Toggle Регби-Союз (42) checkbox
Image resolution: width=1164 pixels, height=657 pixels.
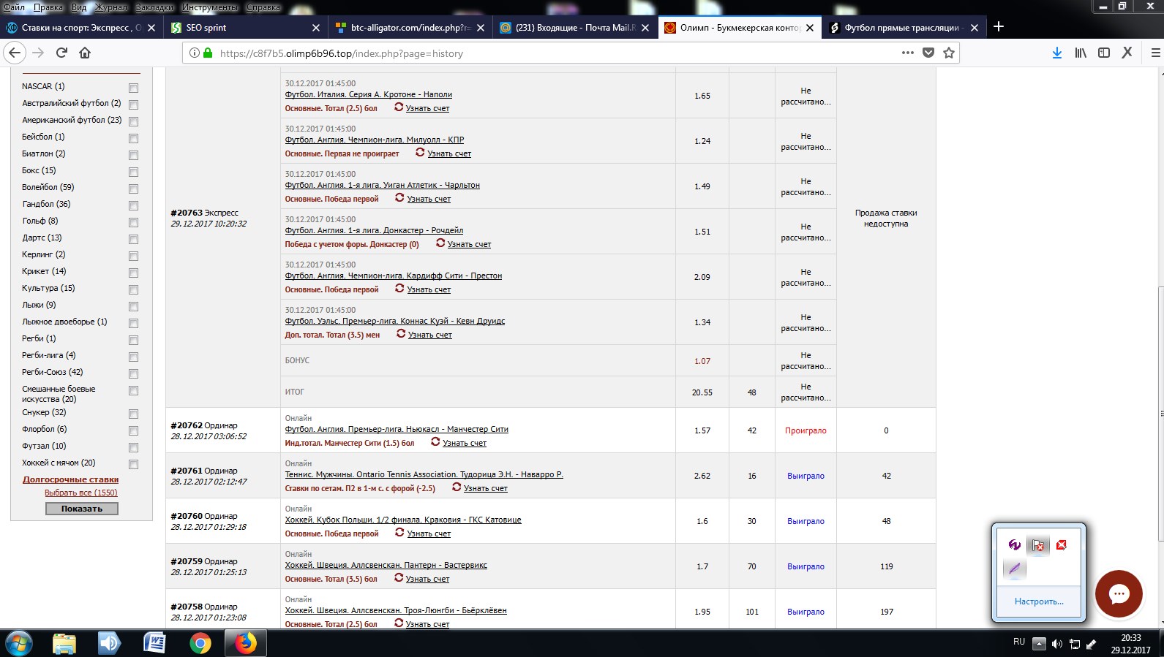(x=133, y=373)
